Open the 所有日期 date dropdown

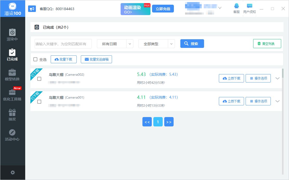(x=115, y=44)
